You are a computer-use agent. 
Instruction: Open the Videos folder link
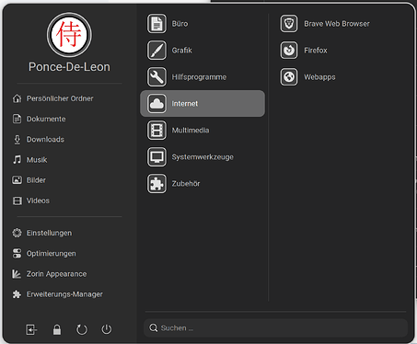pyautogui.click(x=38, y=201)
